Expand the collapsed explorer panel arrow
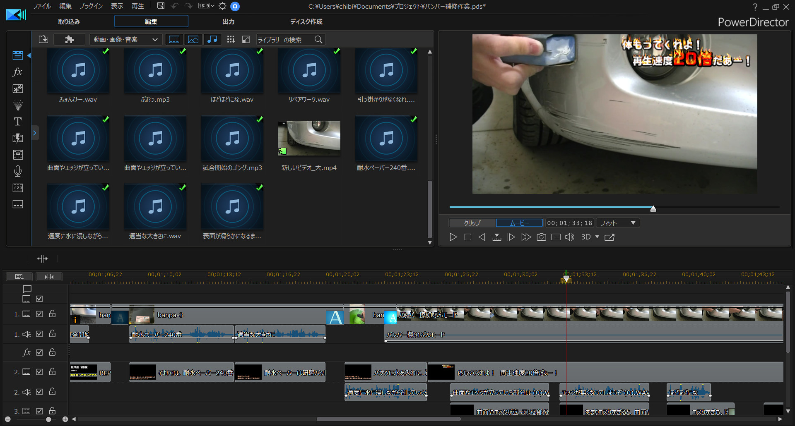 [35, 133]
